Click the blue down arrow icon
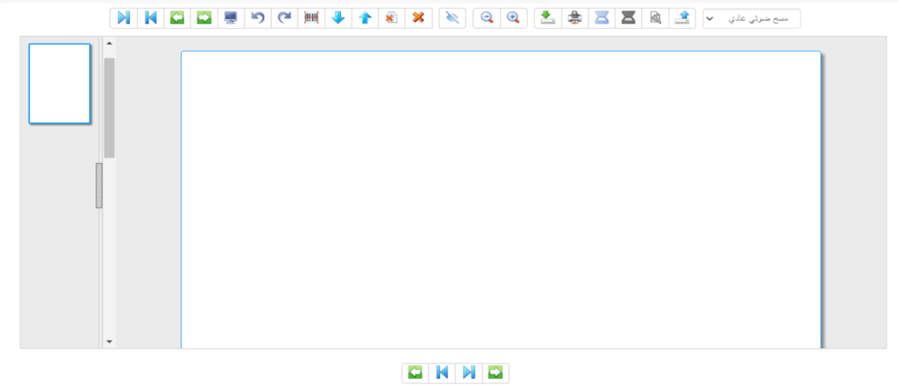Viewport: 898px width, 386px height. [x=338, y=18]
